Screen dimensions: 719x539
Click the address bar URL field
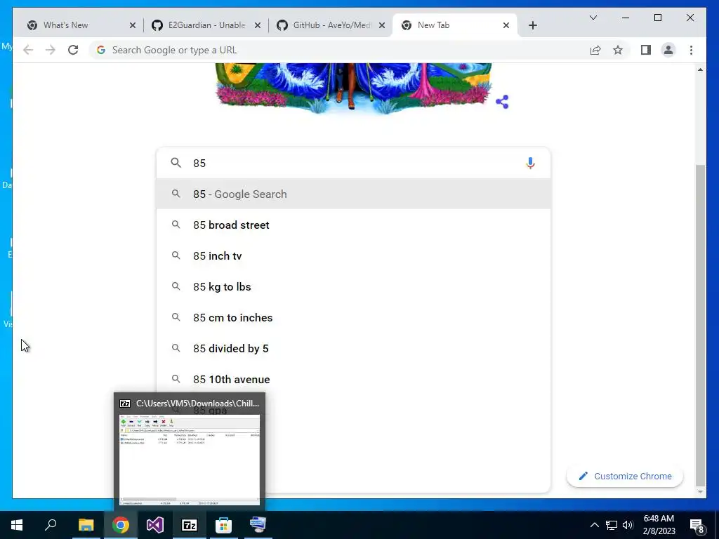(339, 50)
